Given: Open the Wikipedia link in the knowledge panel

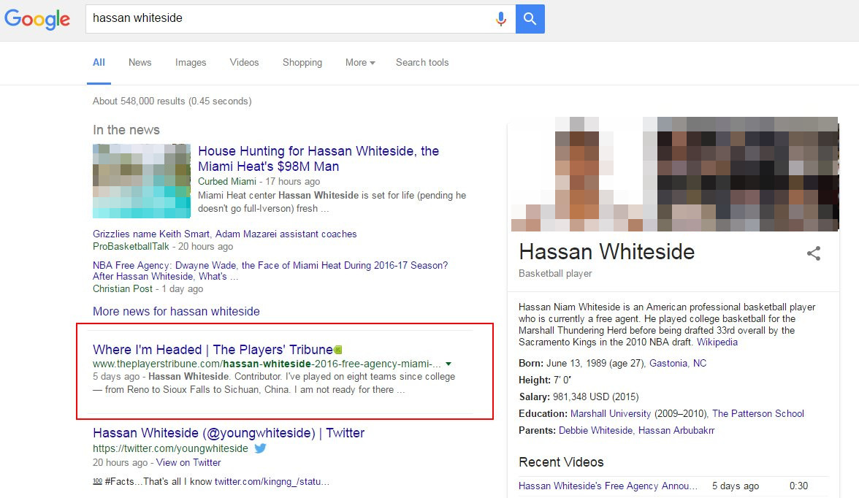Looking at the screenshot, I should [717, 341].
